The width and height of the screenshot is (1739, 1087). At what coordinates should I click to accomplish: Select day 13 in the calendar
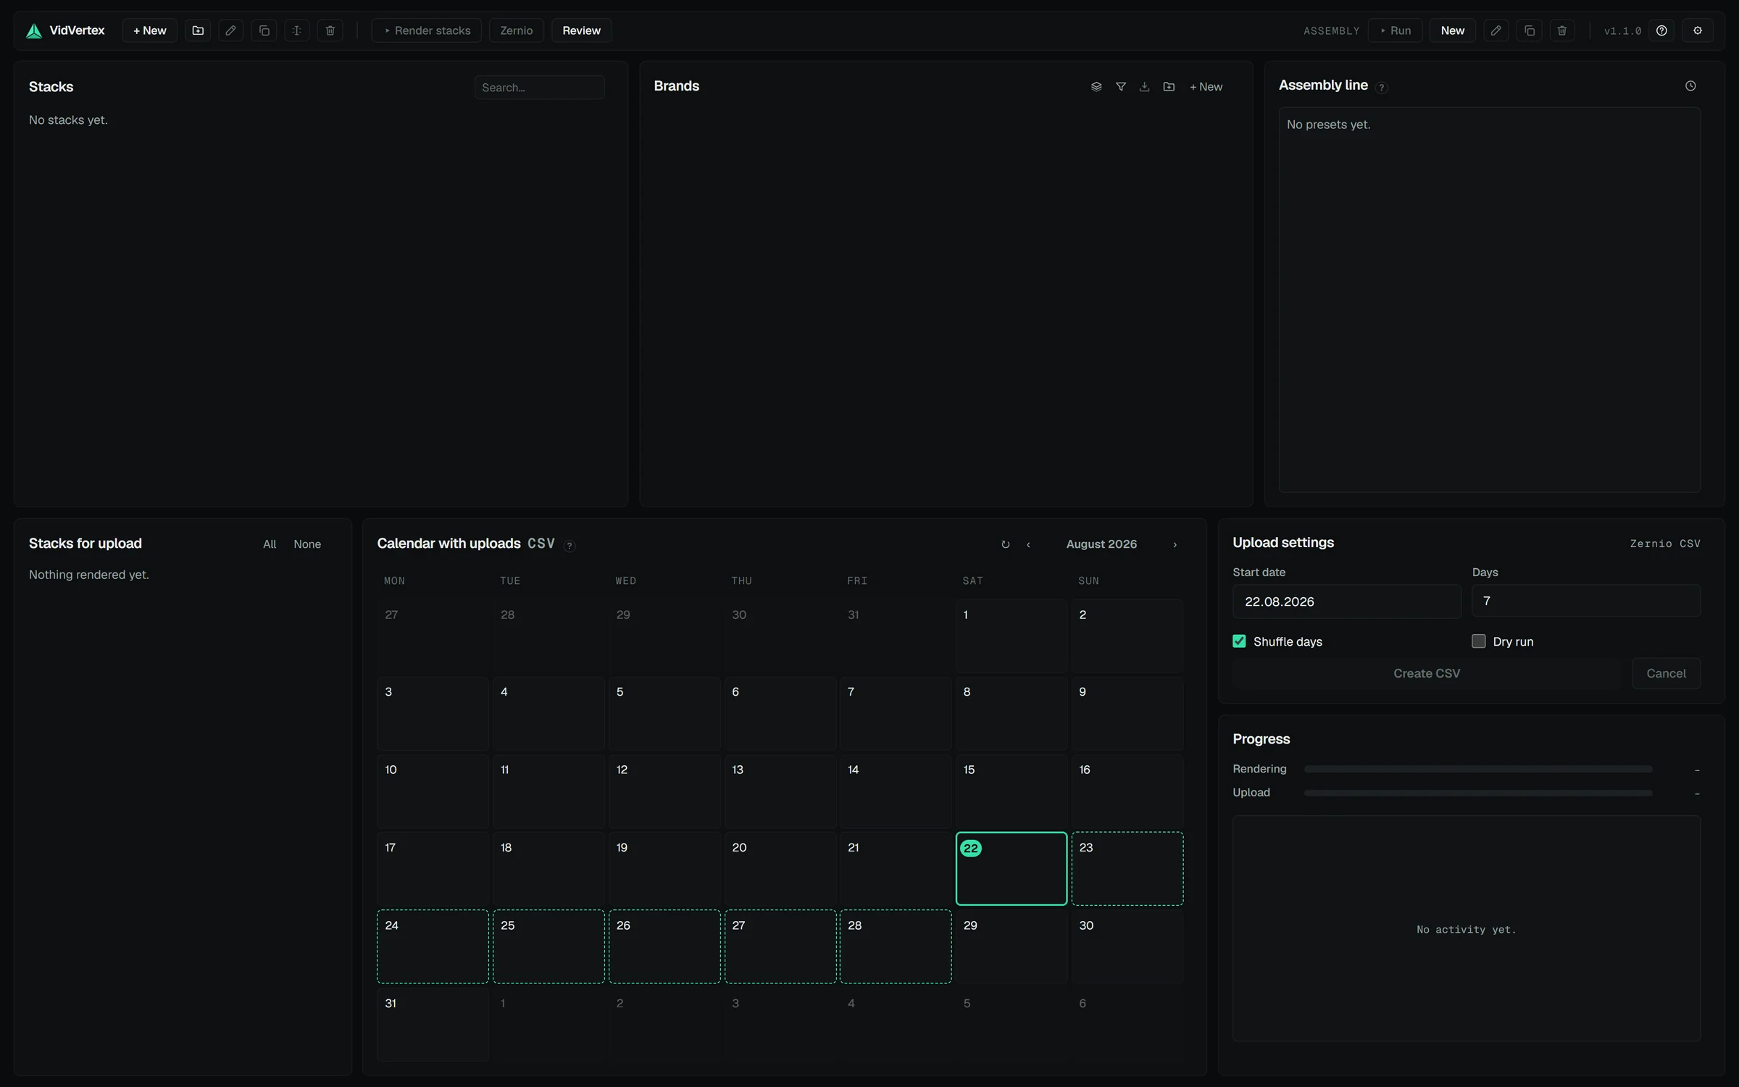click(780, 791)
